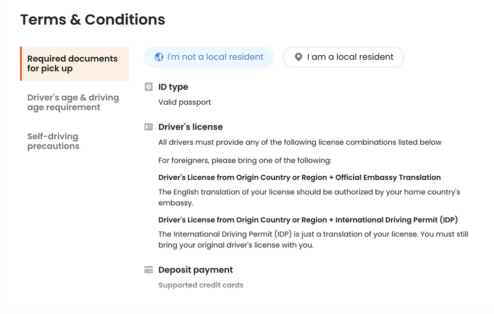Screen dimensions: 494x314
Task: Click the "ID type" section heading
Action: [x=173, y=87]
